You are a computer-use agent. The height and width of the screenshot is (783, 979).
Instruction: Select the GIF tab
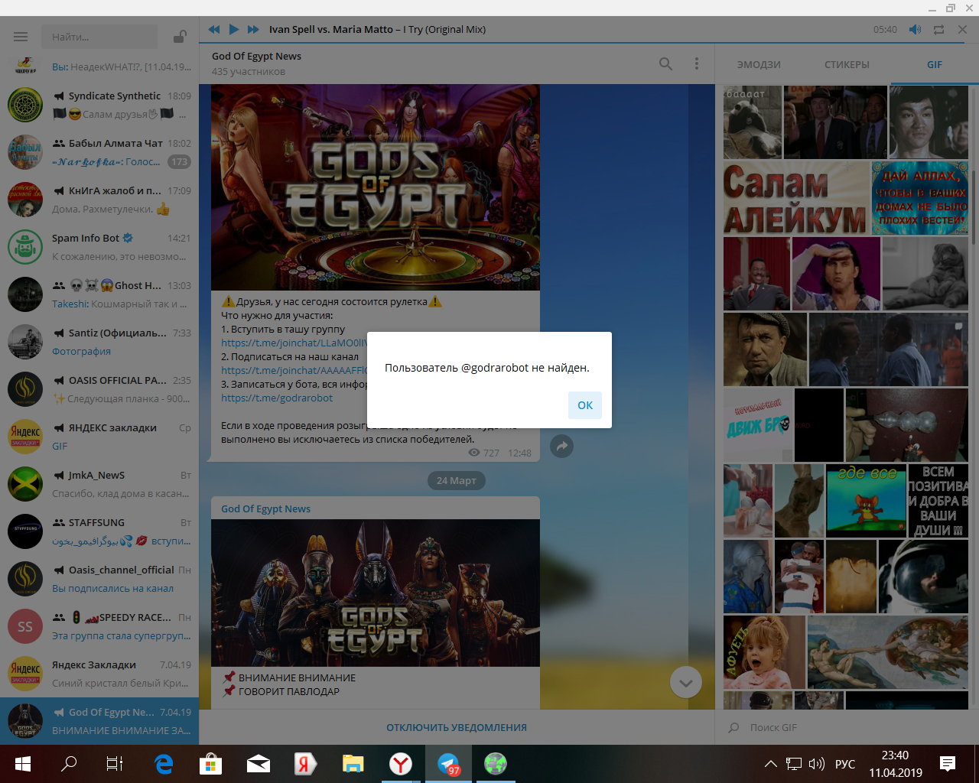[x=935, y=65]
